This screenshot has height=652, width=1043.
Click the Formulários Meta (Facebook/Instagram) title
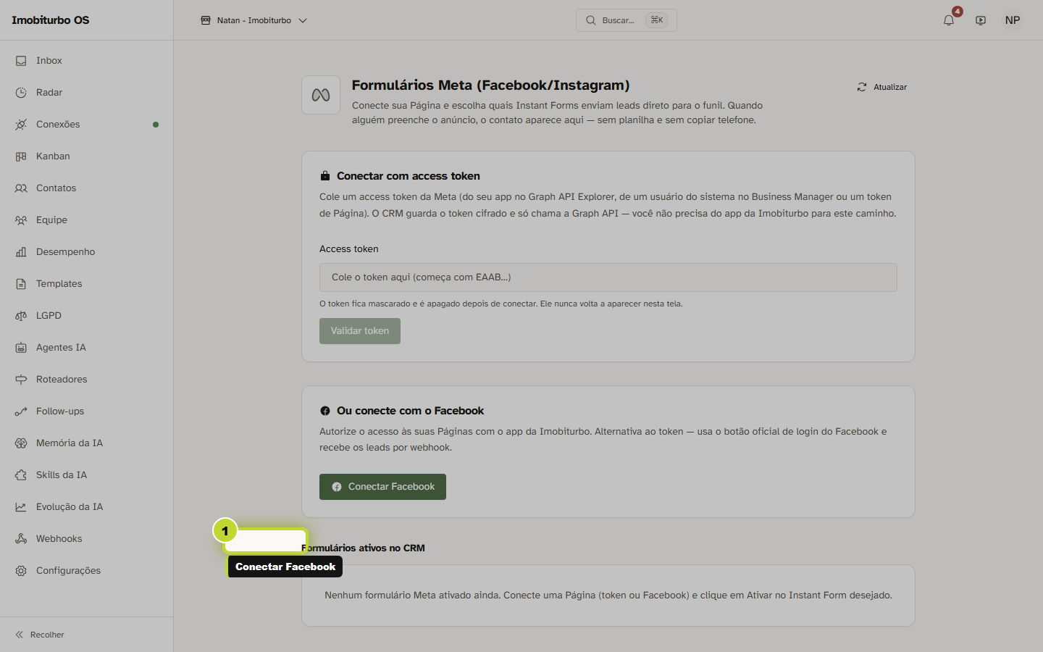point(490,85)
